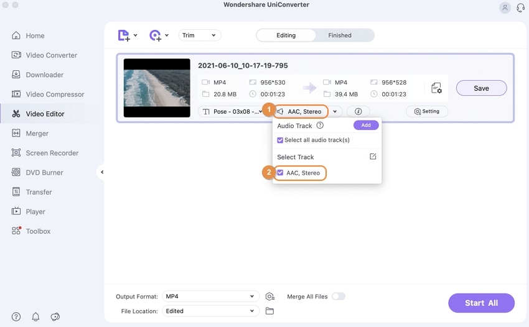This screenshot has width=529, height=327.
Task: Click the source duration 00:01:23 clock icon
Action: (252, 94)
